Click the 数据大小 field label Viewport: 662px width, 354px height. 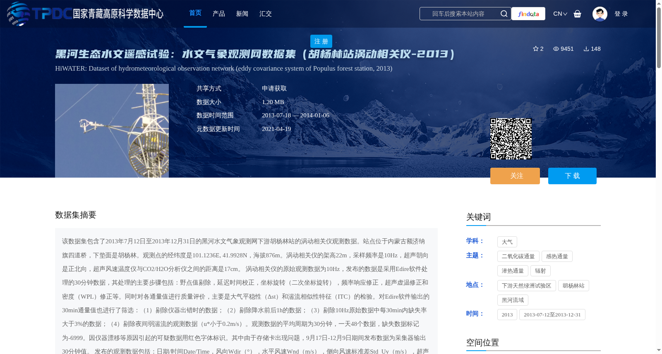(209, 102)
